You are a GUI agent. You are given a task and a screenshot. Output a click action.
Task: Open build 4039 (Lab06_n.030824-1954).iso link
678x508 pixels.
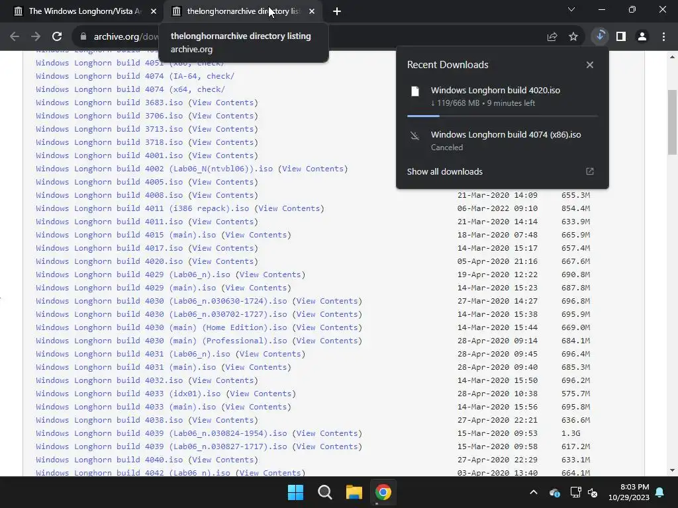point(162,433)
